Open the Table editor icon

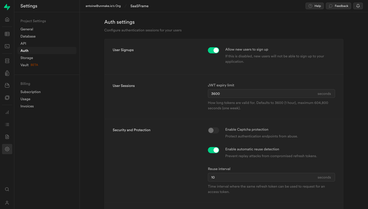point(7,34)
